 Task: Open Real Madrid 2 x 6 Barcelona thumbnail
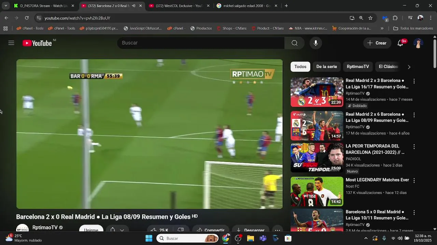click(317, 126)
